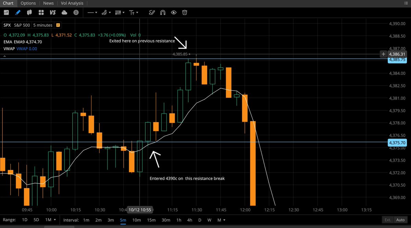Click the S&P 500 name label

[22, 25]
